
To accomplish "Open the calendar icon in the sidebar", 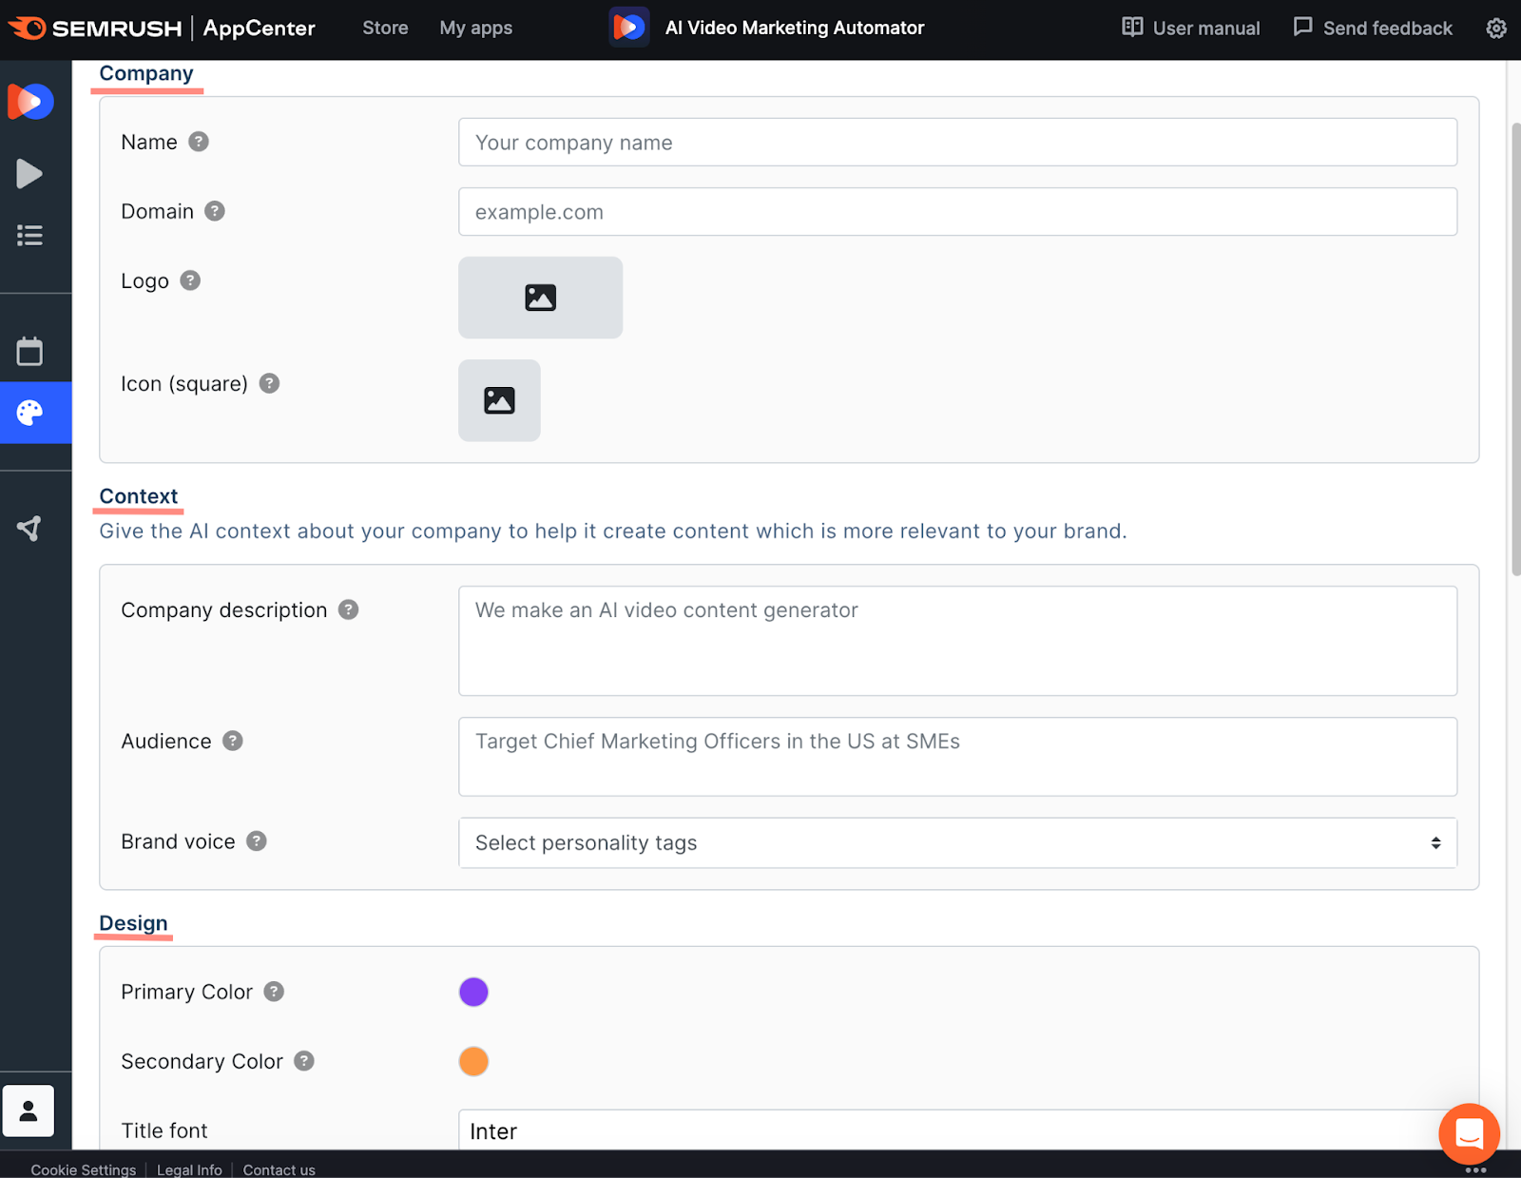I will [29, 351].
